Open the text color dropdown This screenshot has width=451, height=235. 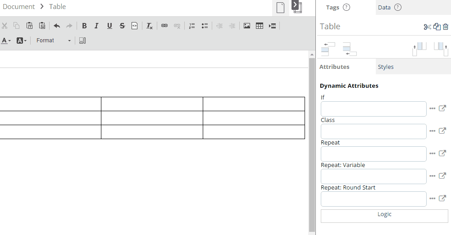[6, 41]
